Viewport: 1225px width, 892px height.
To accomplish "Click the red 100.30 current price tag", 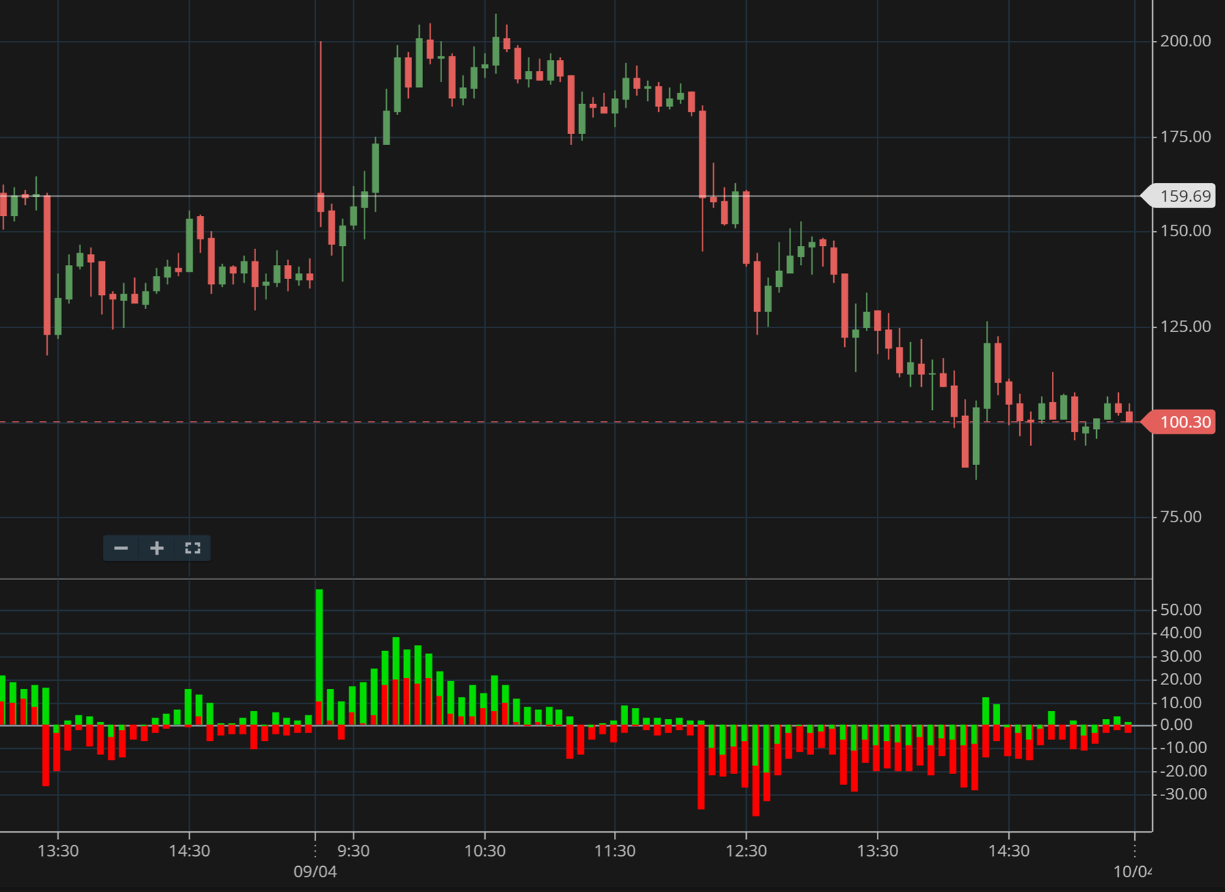I will 1184,422.
